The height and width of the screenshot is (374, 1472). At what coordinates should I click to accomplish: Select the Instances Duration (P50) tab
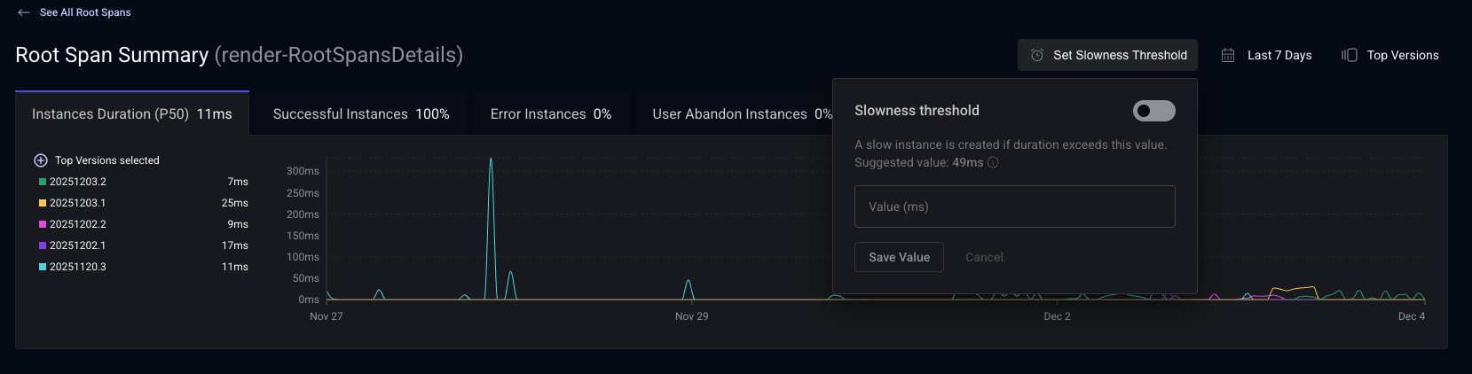point(132,114)
